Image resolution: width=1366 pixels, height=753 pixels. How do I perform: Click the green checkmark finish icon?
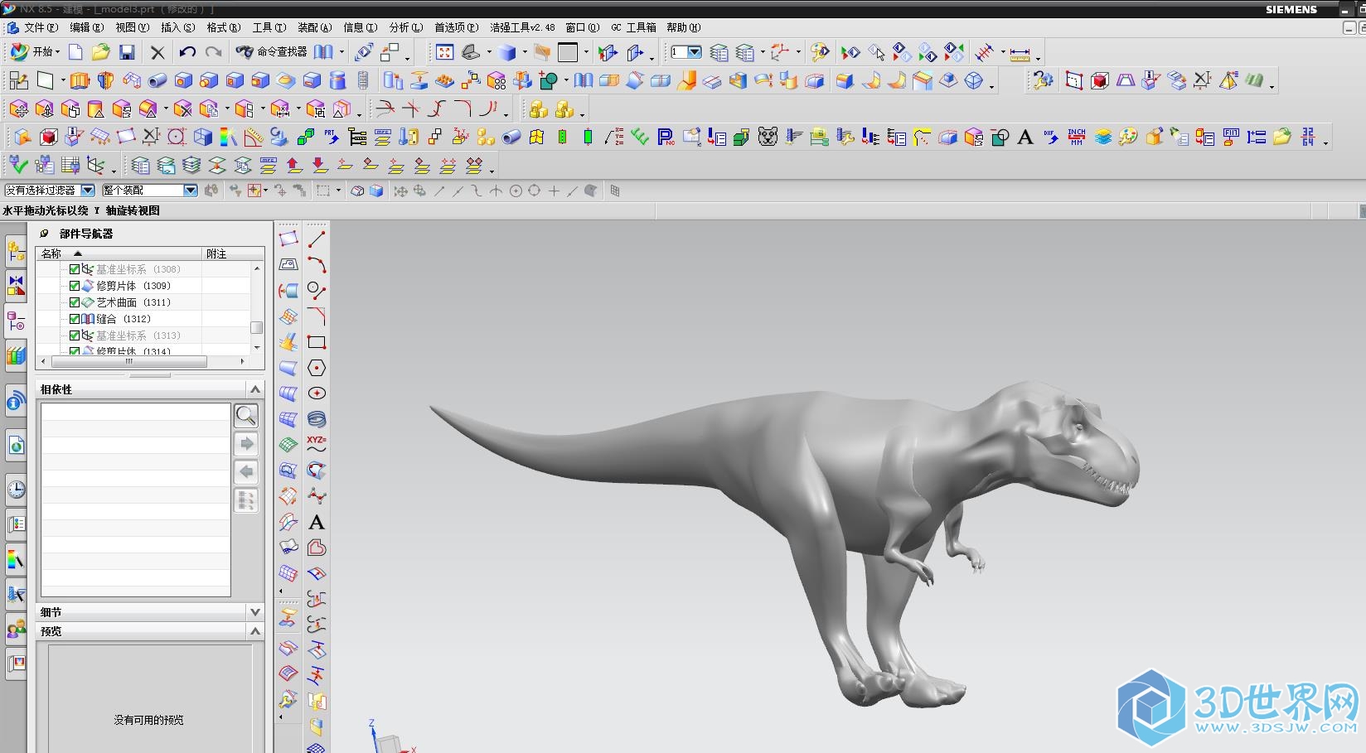(18, 165)
